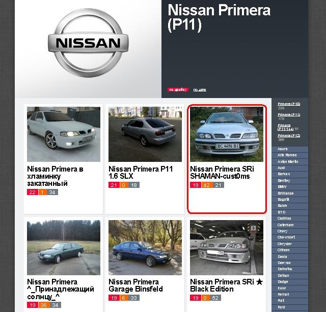This screenshot has width=326, height=312.
Task: Open title 'Nissan Primera в хламинку закатанный'
Action: point(55,176)
